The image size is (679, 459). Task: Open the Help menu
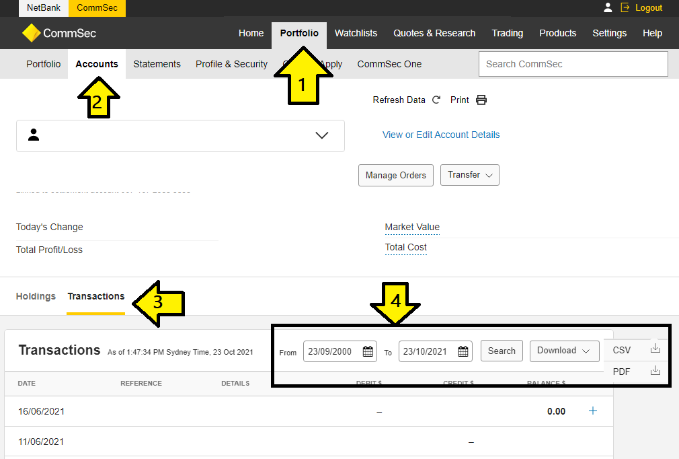652,33
